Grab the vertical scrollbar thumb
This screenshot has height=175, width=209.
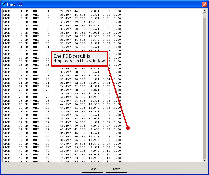click(204, 15)
